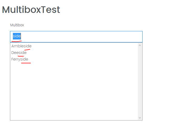Click the red underline beneath the Ferryside entry
This screenshot has height=131, width=178.
pos(26,63)
